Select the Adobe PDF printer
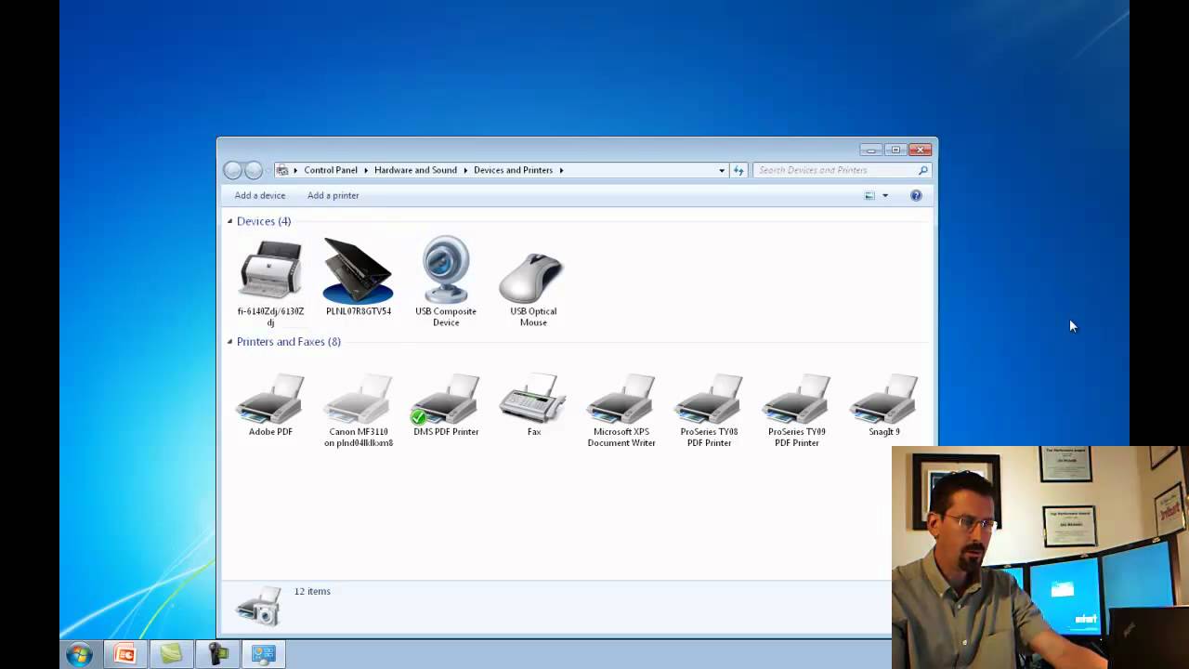This screenshot has width=1189, height=669. click(270, 400)
